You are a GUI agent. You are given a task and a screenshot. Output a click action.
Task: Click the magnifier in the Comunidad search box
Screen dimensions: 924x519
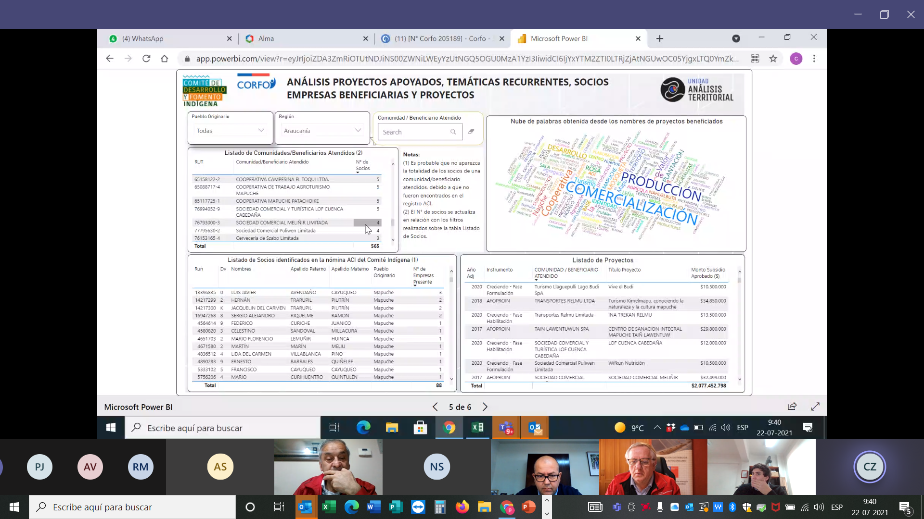point(452,132)
